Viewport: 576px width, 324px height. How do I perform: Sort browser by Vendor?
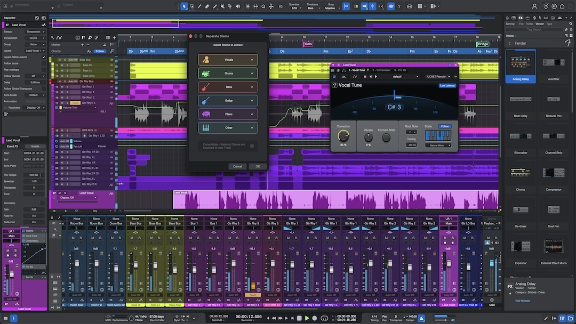(x=540, y=24)
